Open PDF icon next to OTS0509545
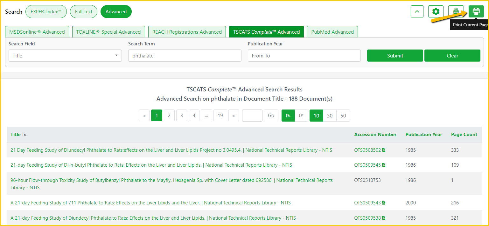Viewport: 489px width, 226px height. coord(384,165)
